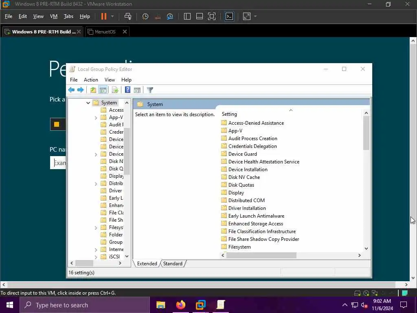Open the notification center icon
417x313 pixels.
404,305
